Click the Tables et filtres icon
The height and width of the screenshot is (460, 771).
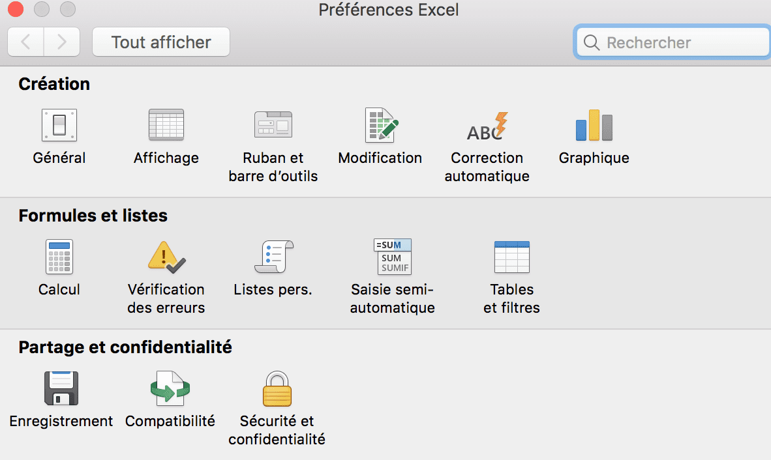[512, 257]
